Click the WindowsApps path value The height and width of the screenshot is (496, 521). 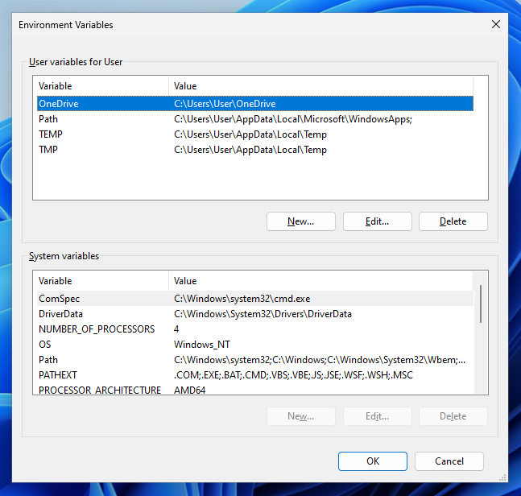pos(293,119)
